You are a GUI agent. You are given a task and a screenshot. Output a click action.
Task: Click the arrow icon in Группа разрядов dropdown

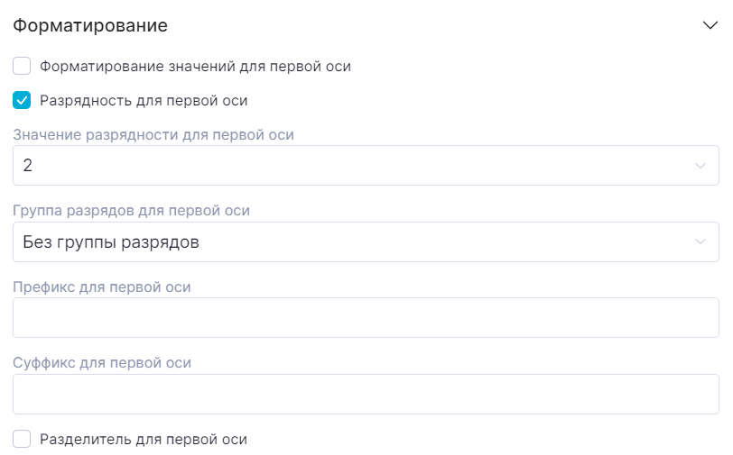click(x=701, y=242)
